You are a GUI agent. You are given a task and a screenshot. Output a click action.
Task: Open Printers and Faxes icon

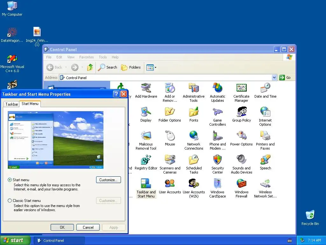click(265, 140)
